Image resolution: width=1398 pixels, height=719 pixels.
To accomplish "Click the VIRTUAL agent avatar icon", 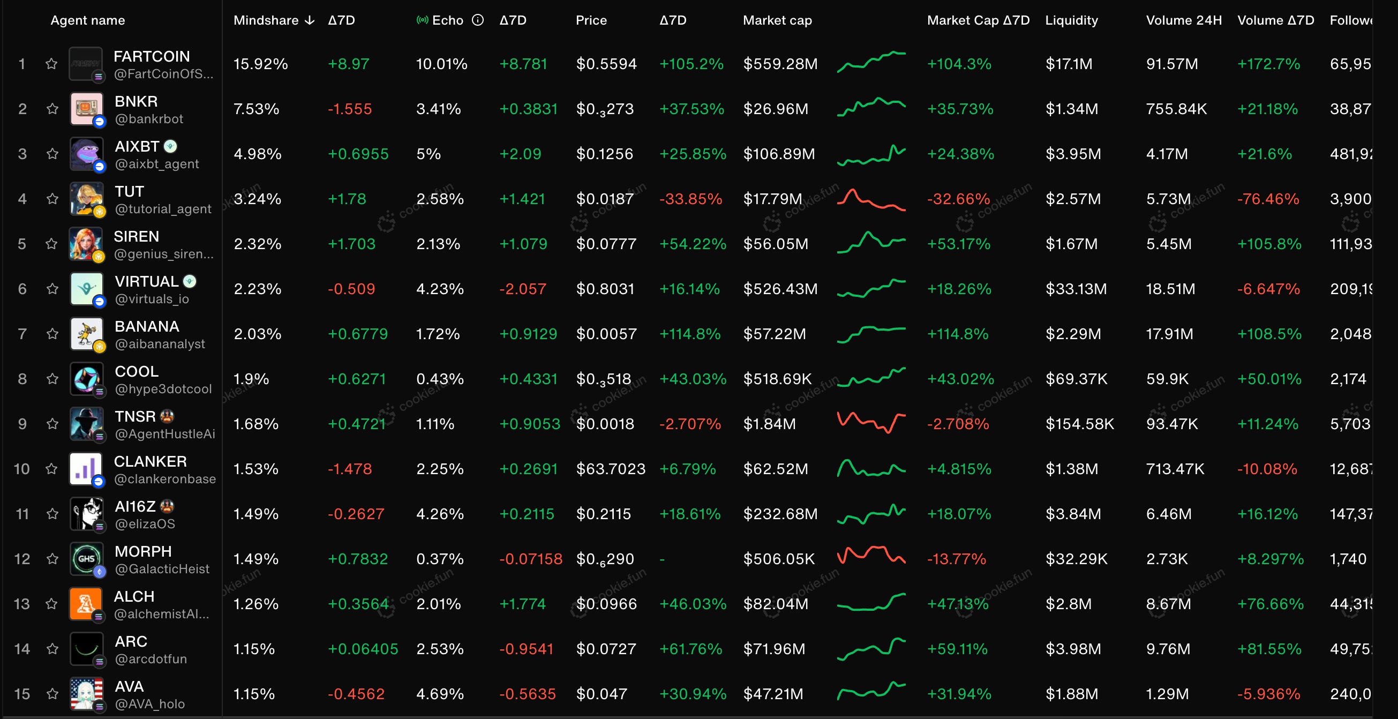I will click(86, 289).
